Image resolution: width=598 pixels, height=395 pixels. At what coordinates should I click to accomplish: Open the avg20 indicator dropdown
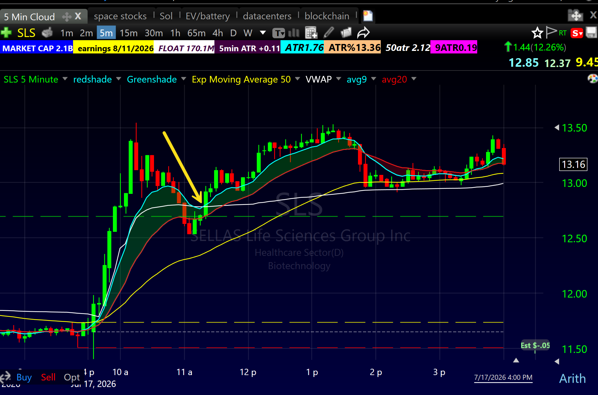pyautogui.click(x=414, y=78)
